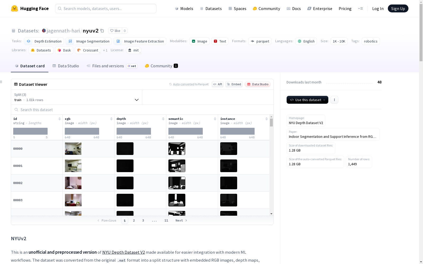Go to page 2 of the table
Screen dimensions: 423x264
tap(134, 220)
